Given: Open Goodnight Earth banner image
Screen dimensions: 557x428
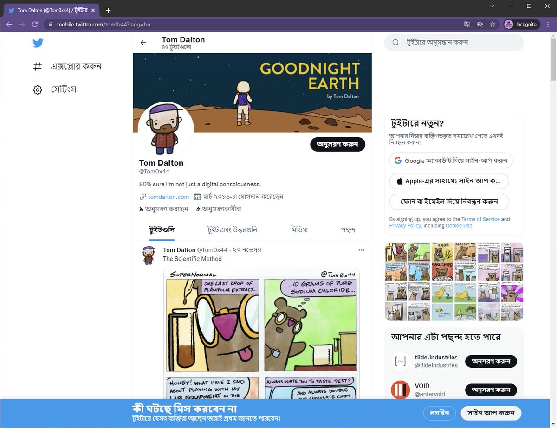Looking at the screenshot, I should [x=252, y=93].
